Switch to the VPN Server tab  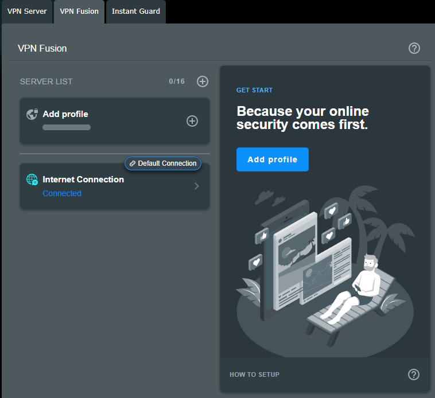[x=27, y=11]
